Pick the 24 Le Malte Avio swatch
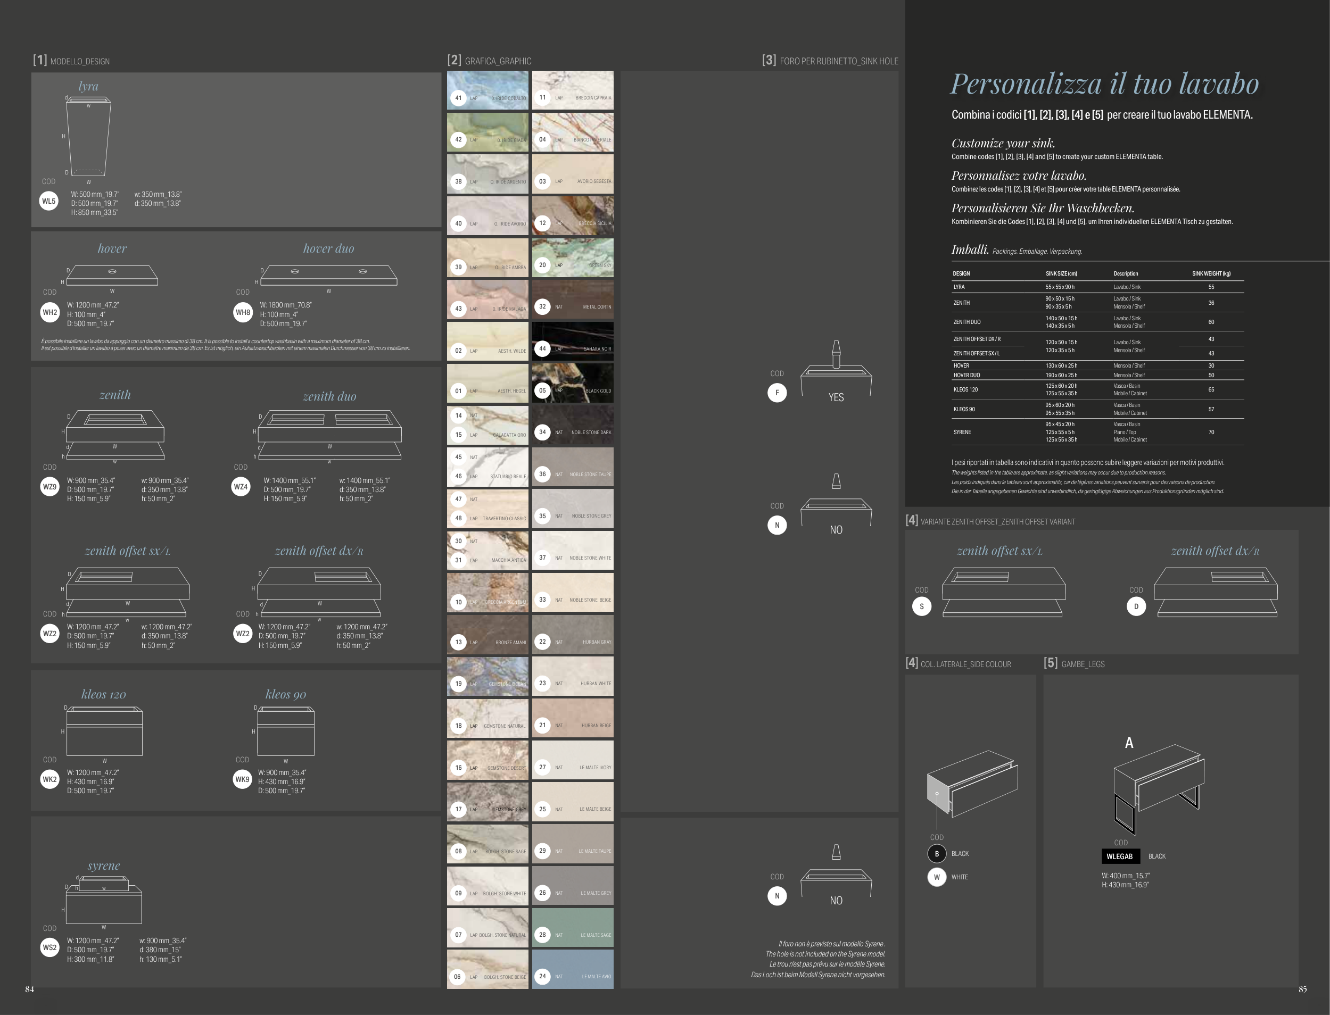Screen dimensions: 1330x1015 pyautogui.click(x=573, y=969)
